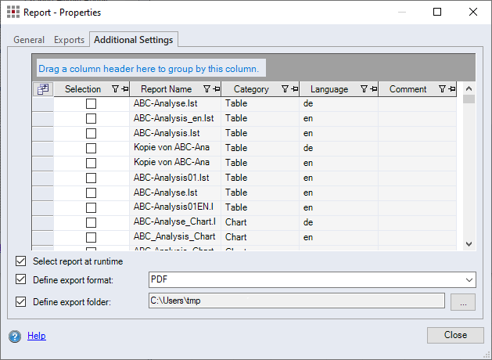Viewport: 492px width, 360px height.
Task: Open the Help link
Action: [x=37, y=336]
